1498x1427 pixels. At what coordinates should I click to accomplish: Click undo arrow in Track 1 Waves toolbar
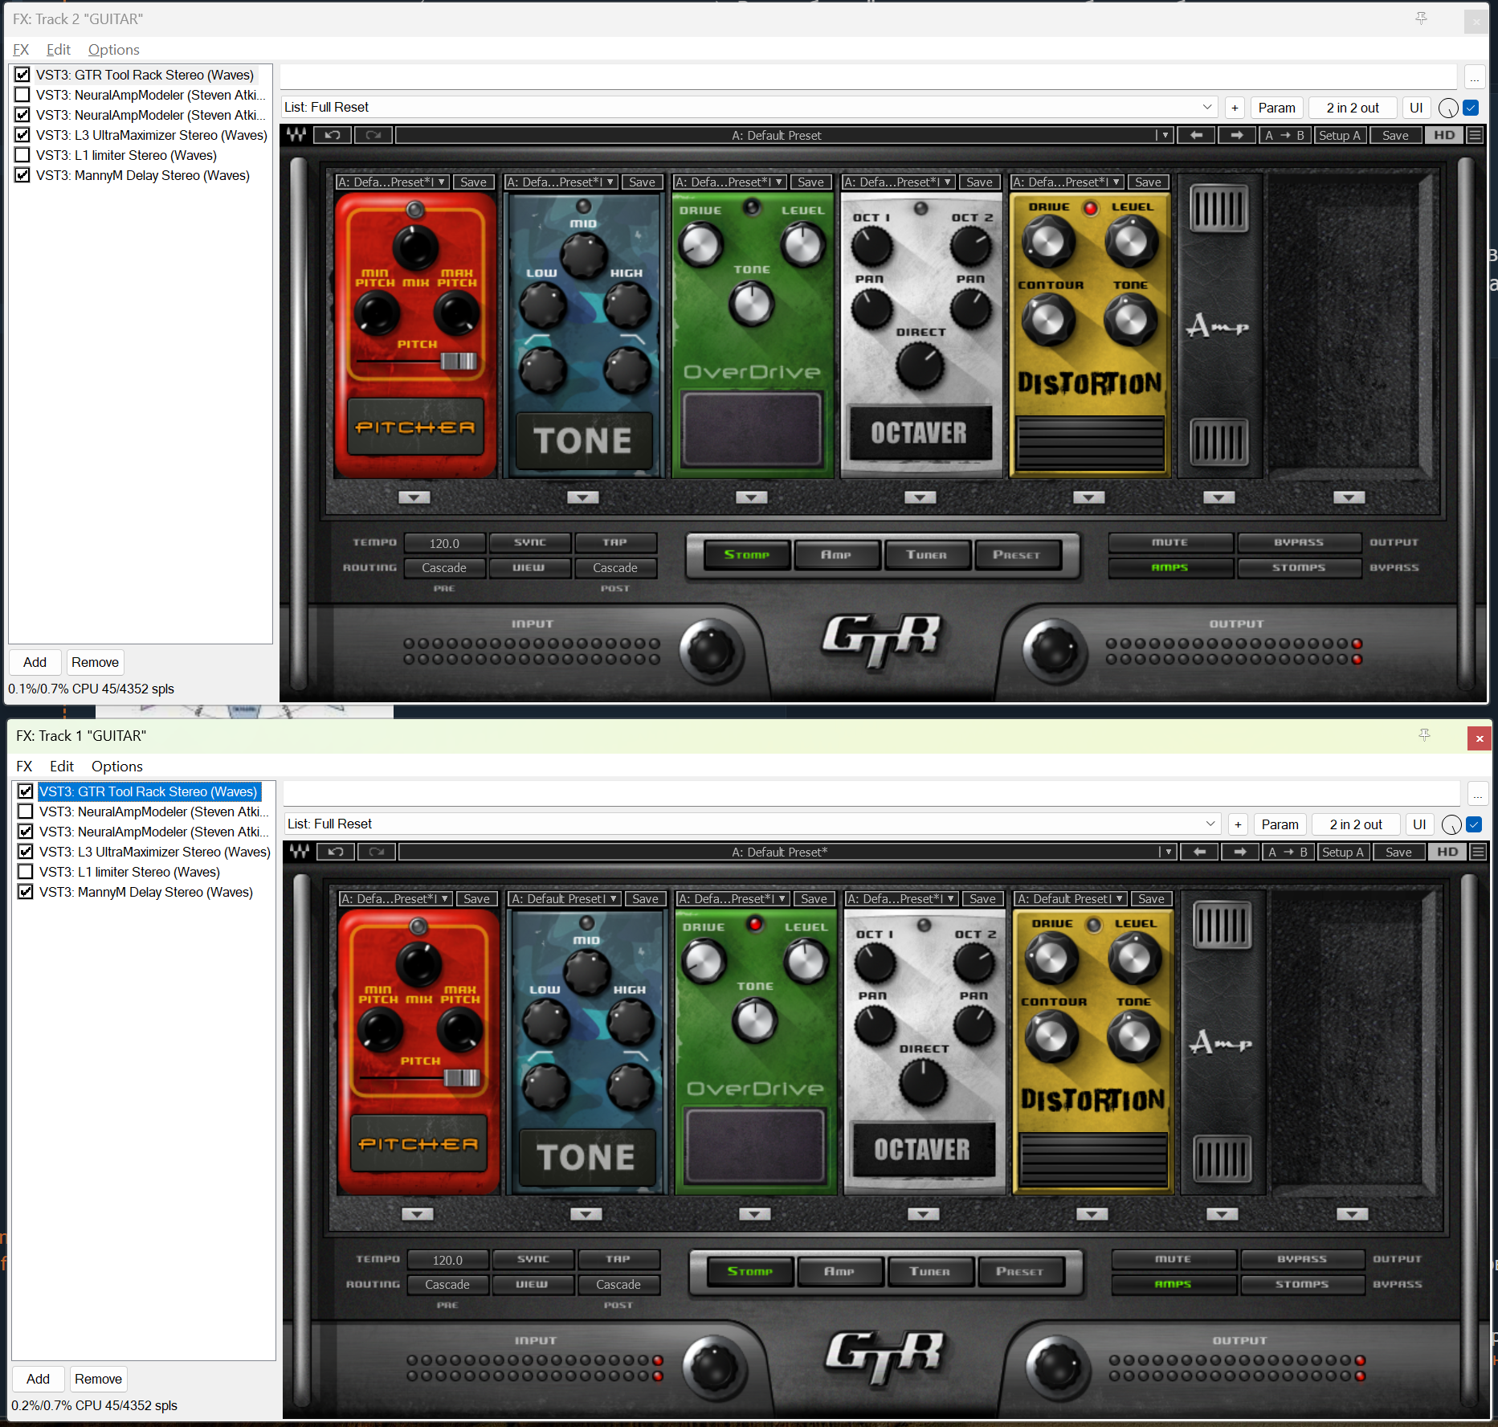point(336,852)
